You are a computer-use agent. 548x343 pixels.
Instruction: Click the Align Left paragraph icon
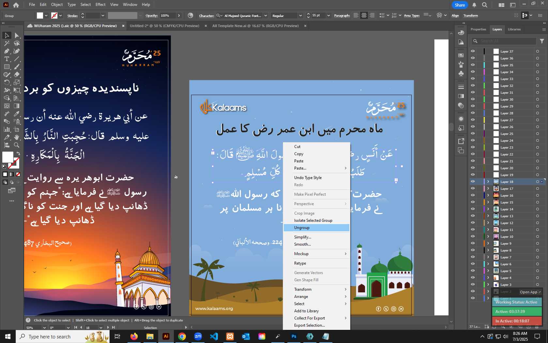(x=356, y=15)
